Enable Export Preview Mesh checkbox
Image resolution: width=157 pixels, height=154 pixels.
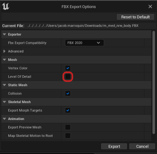click(x=68, y=127)
